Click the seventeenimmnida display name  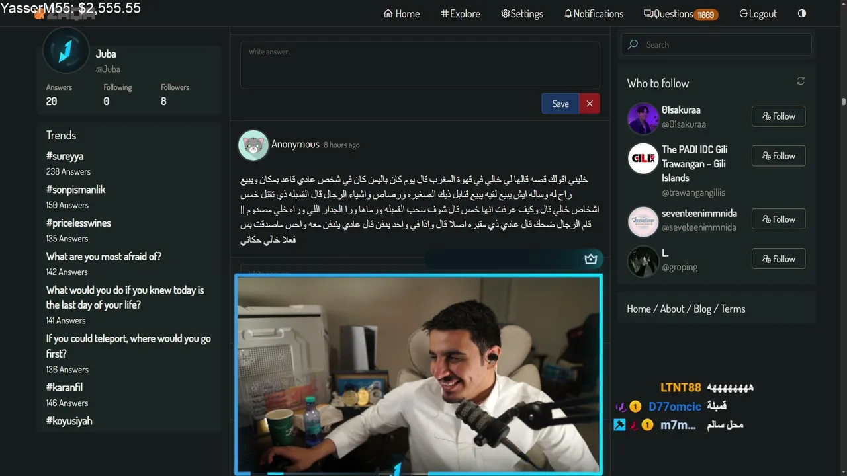(x=699, y=214)
